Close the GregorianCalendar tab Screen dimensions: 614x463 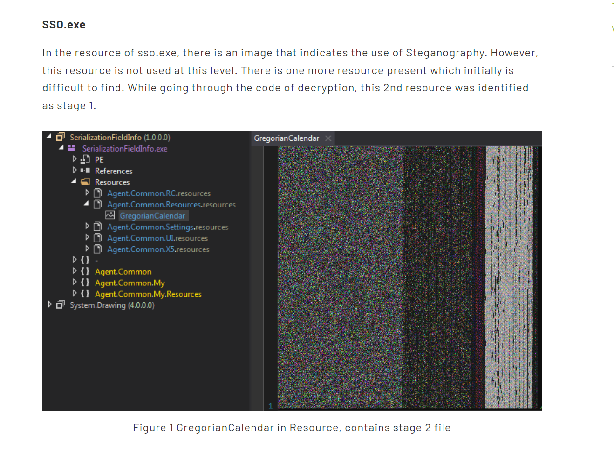click(x=328, y=138)
